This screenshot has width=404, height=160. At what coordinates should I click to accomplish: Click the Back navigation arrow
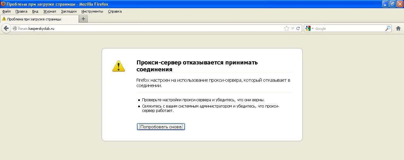click(x=6, y=28)
